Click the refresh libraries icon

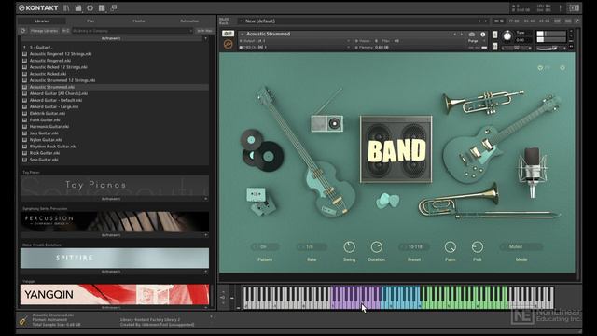pyautogui.click(x=22, y=31)
